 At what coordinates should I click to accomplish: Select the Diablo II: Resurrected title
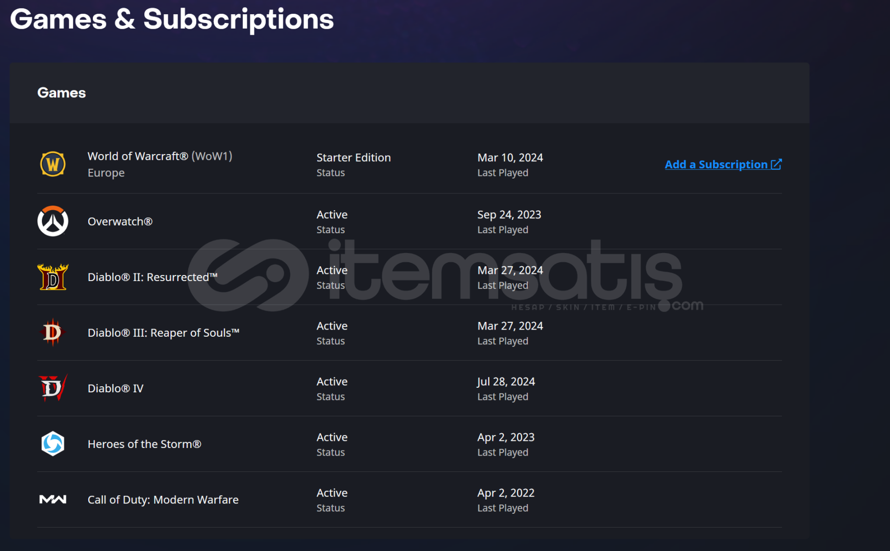152,277
